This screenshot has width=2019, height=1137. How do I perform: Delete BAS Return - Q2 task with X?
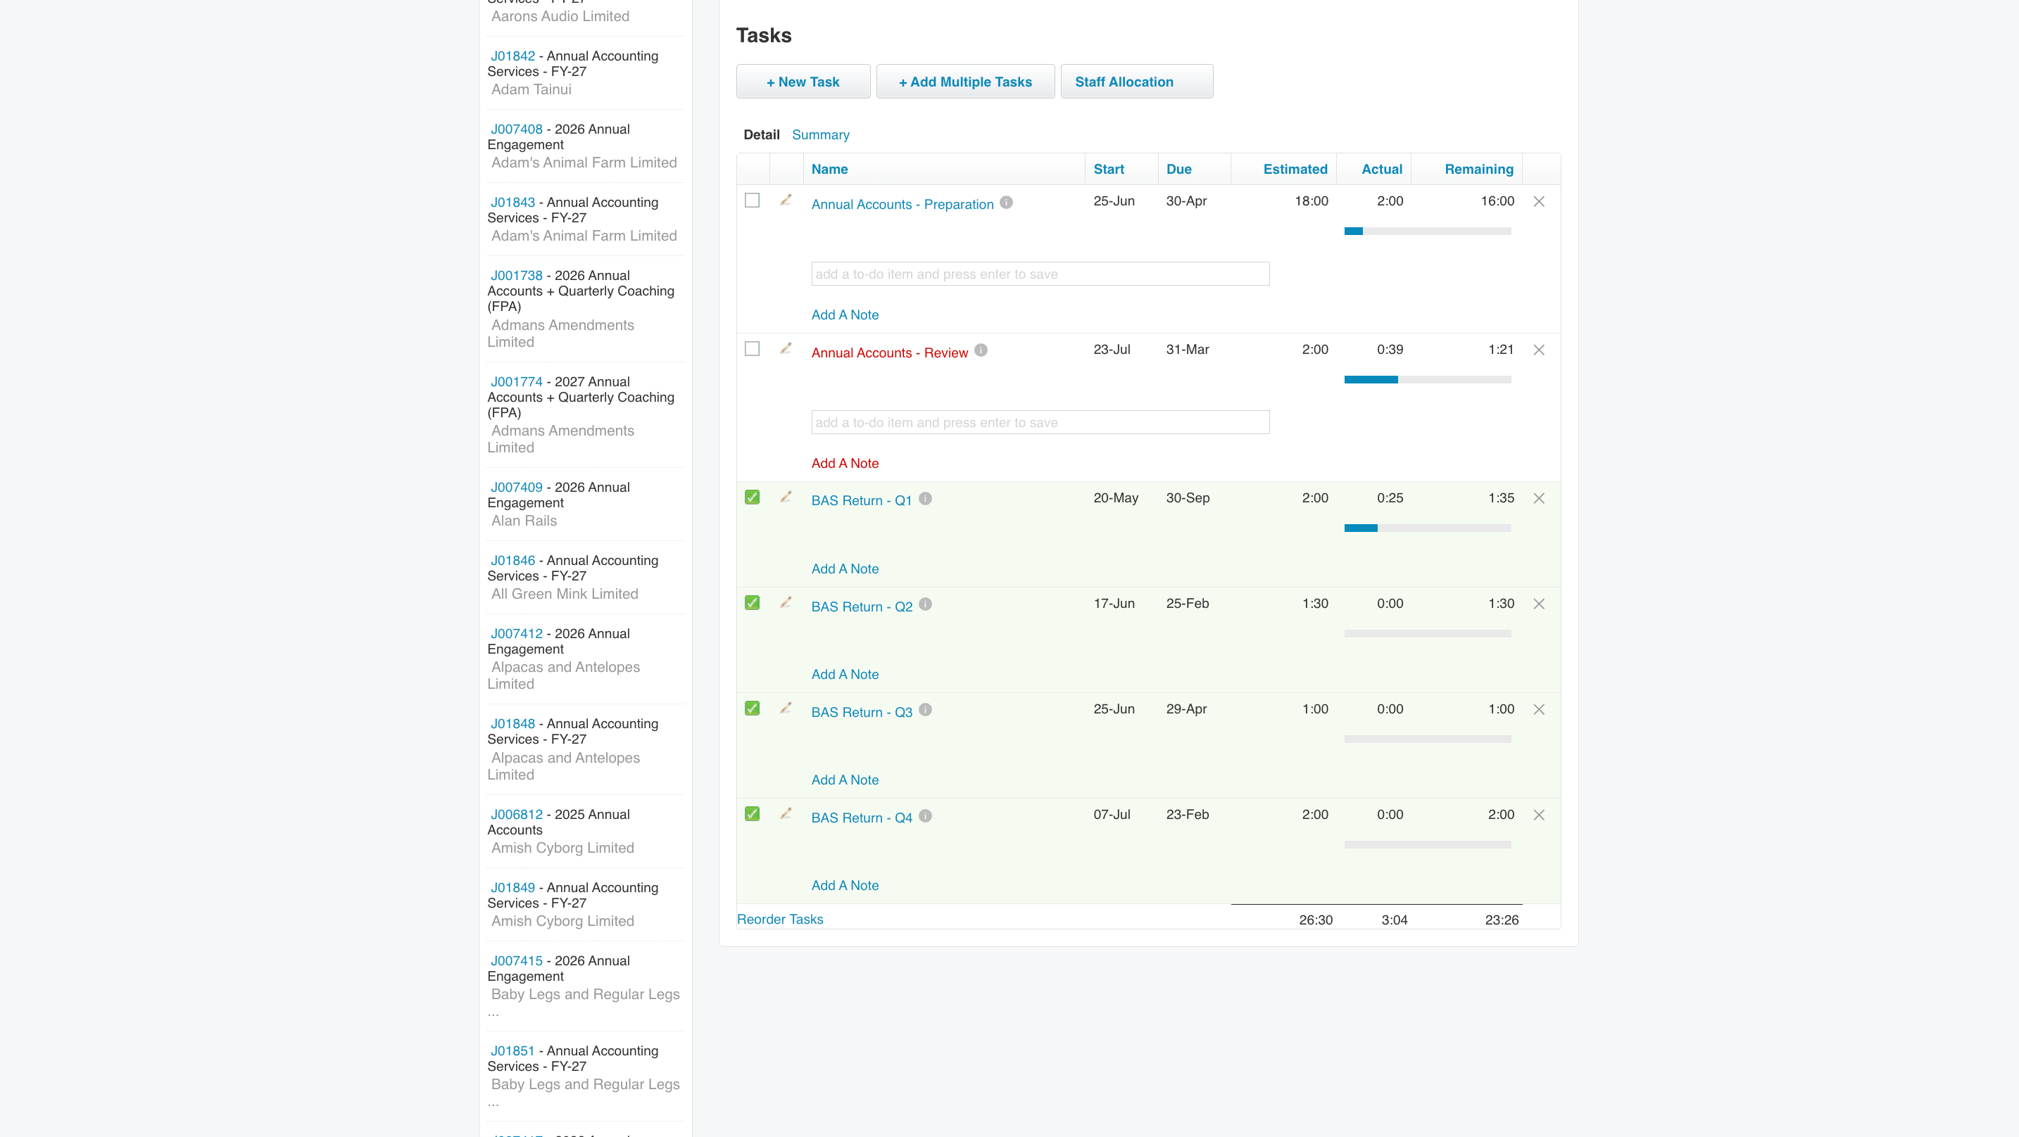1540,604
